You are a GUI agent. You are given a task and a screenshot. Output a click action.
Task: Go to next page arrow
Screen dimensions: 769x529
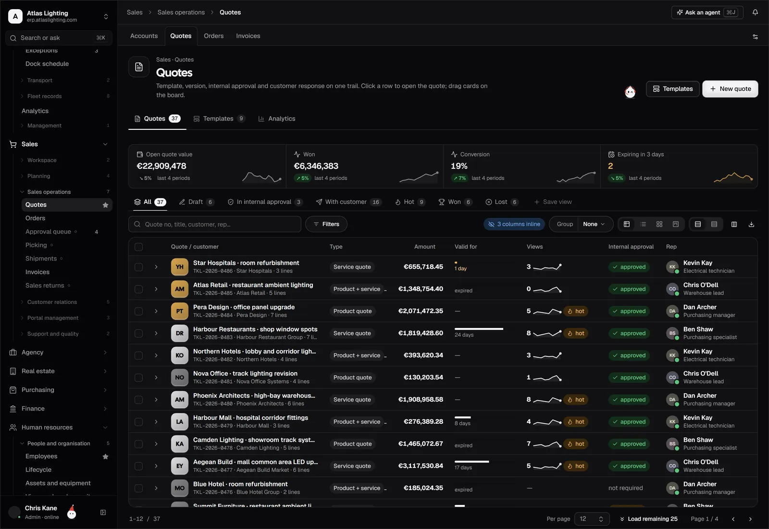750,519
